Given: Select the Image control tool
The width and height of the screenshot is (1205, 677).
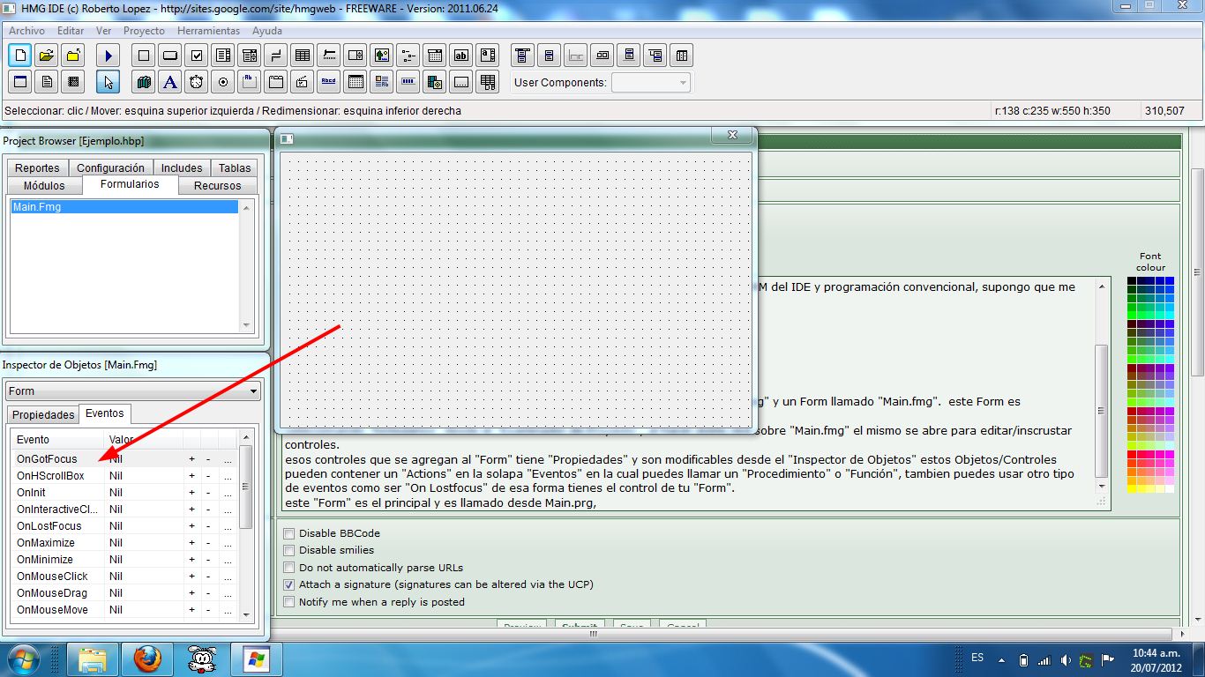Looking at the screenshot, I should [382, 56].
